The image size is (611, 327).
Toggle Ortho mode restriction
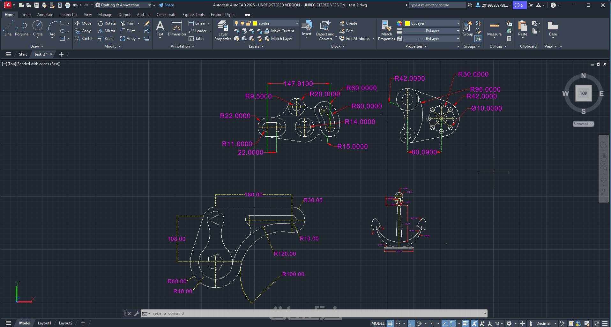coord(411,323)
